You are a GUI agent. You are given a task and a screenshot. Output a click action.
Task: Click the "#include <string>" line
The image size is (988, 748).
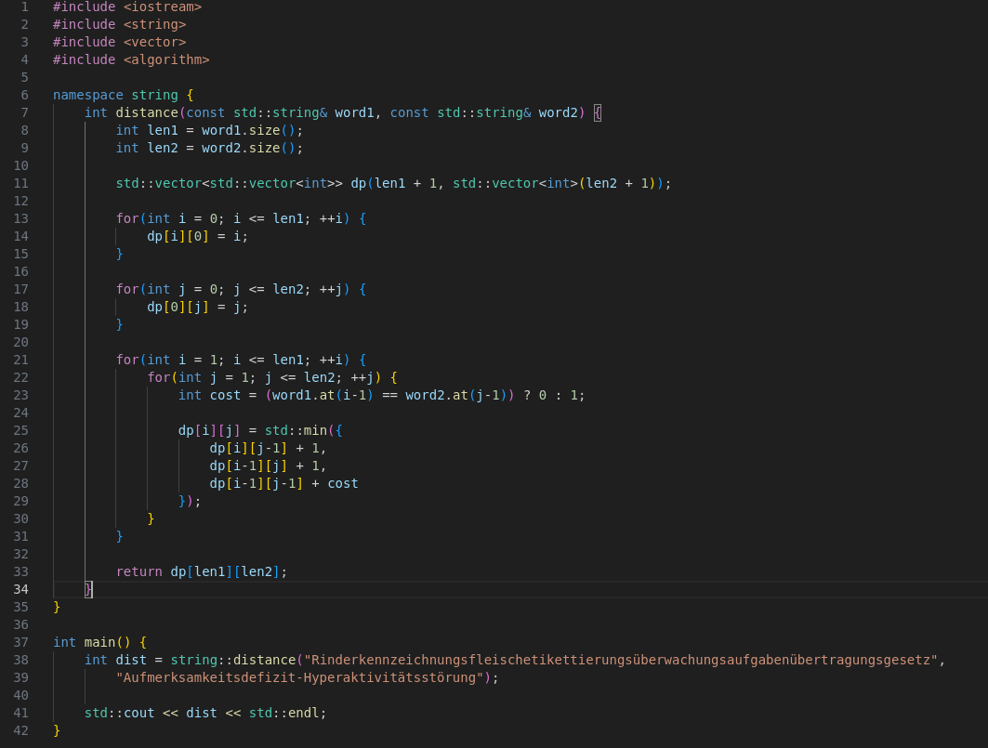coord(120,24)
